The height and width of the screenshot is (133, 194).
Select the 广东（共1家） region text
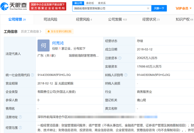(x=47, y=56)
